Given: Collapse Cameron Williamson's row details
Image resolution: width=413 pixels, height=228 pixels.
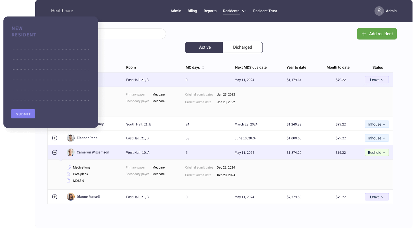Looking at the screenshot, I should pyautogui.click(x=55, y=152).
